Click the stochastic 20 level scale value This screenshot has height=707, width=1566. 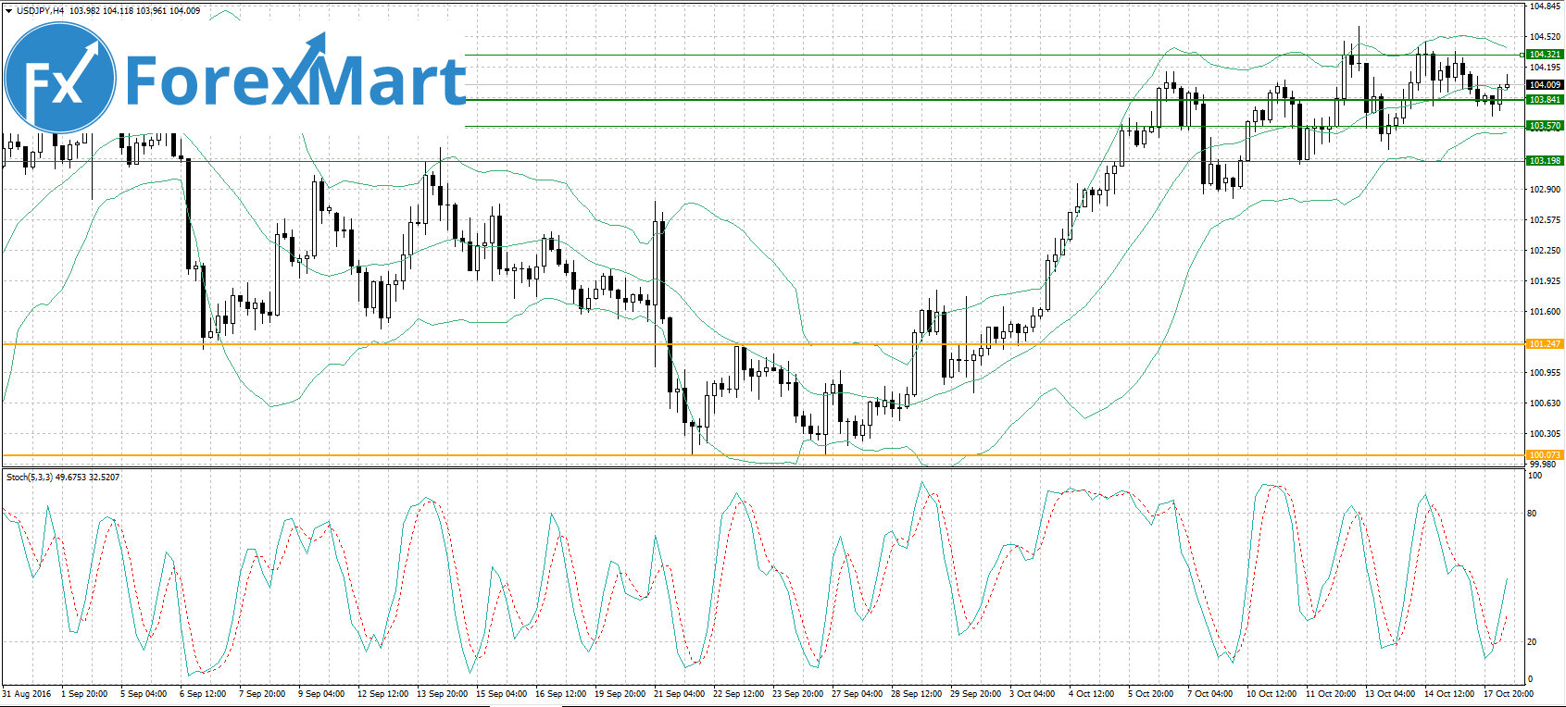1532,642
